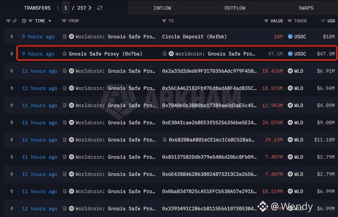
Task: Click the WLD token icon in the 24.074M row
Action: tap(290, 123)
